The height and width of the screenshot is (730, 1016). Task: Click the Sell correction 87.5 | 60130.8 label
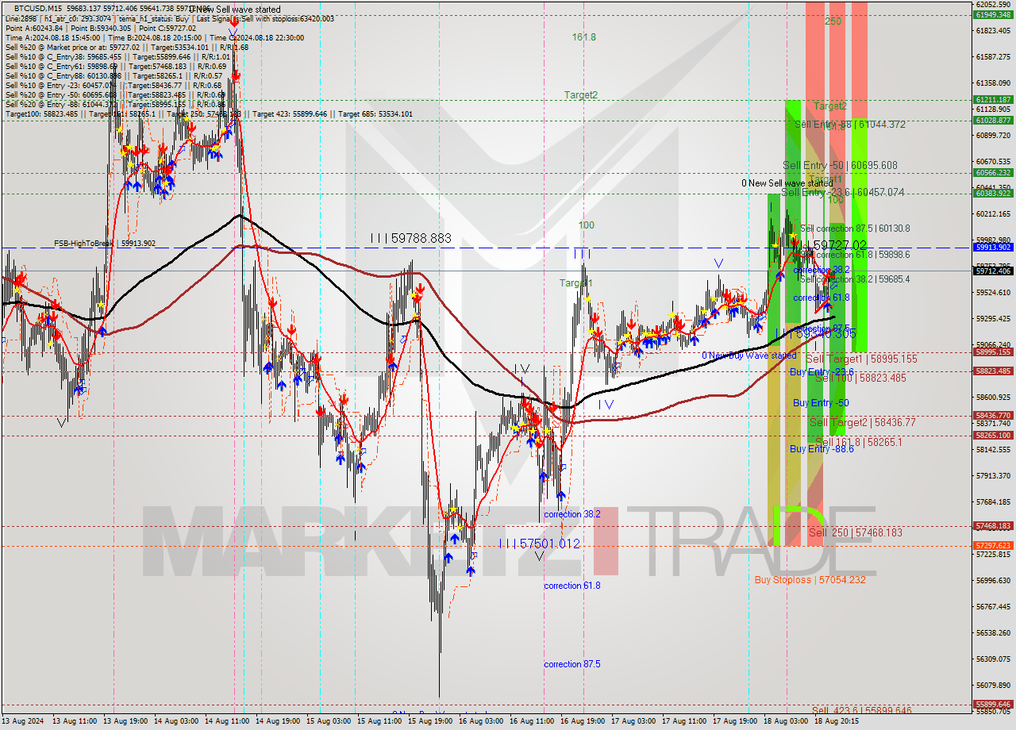click(855, 229)
